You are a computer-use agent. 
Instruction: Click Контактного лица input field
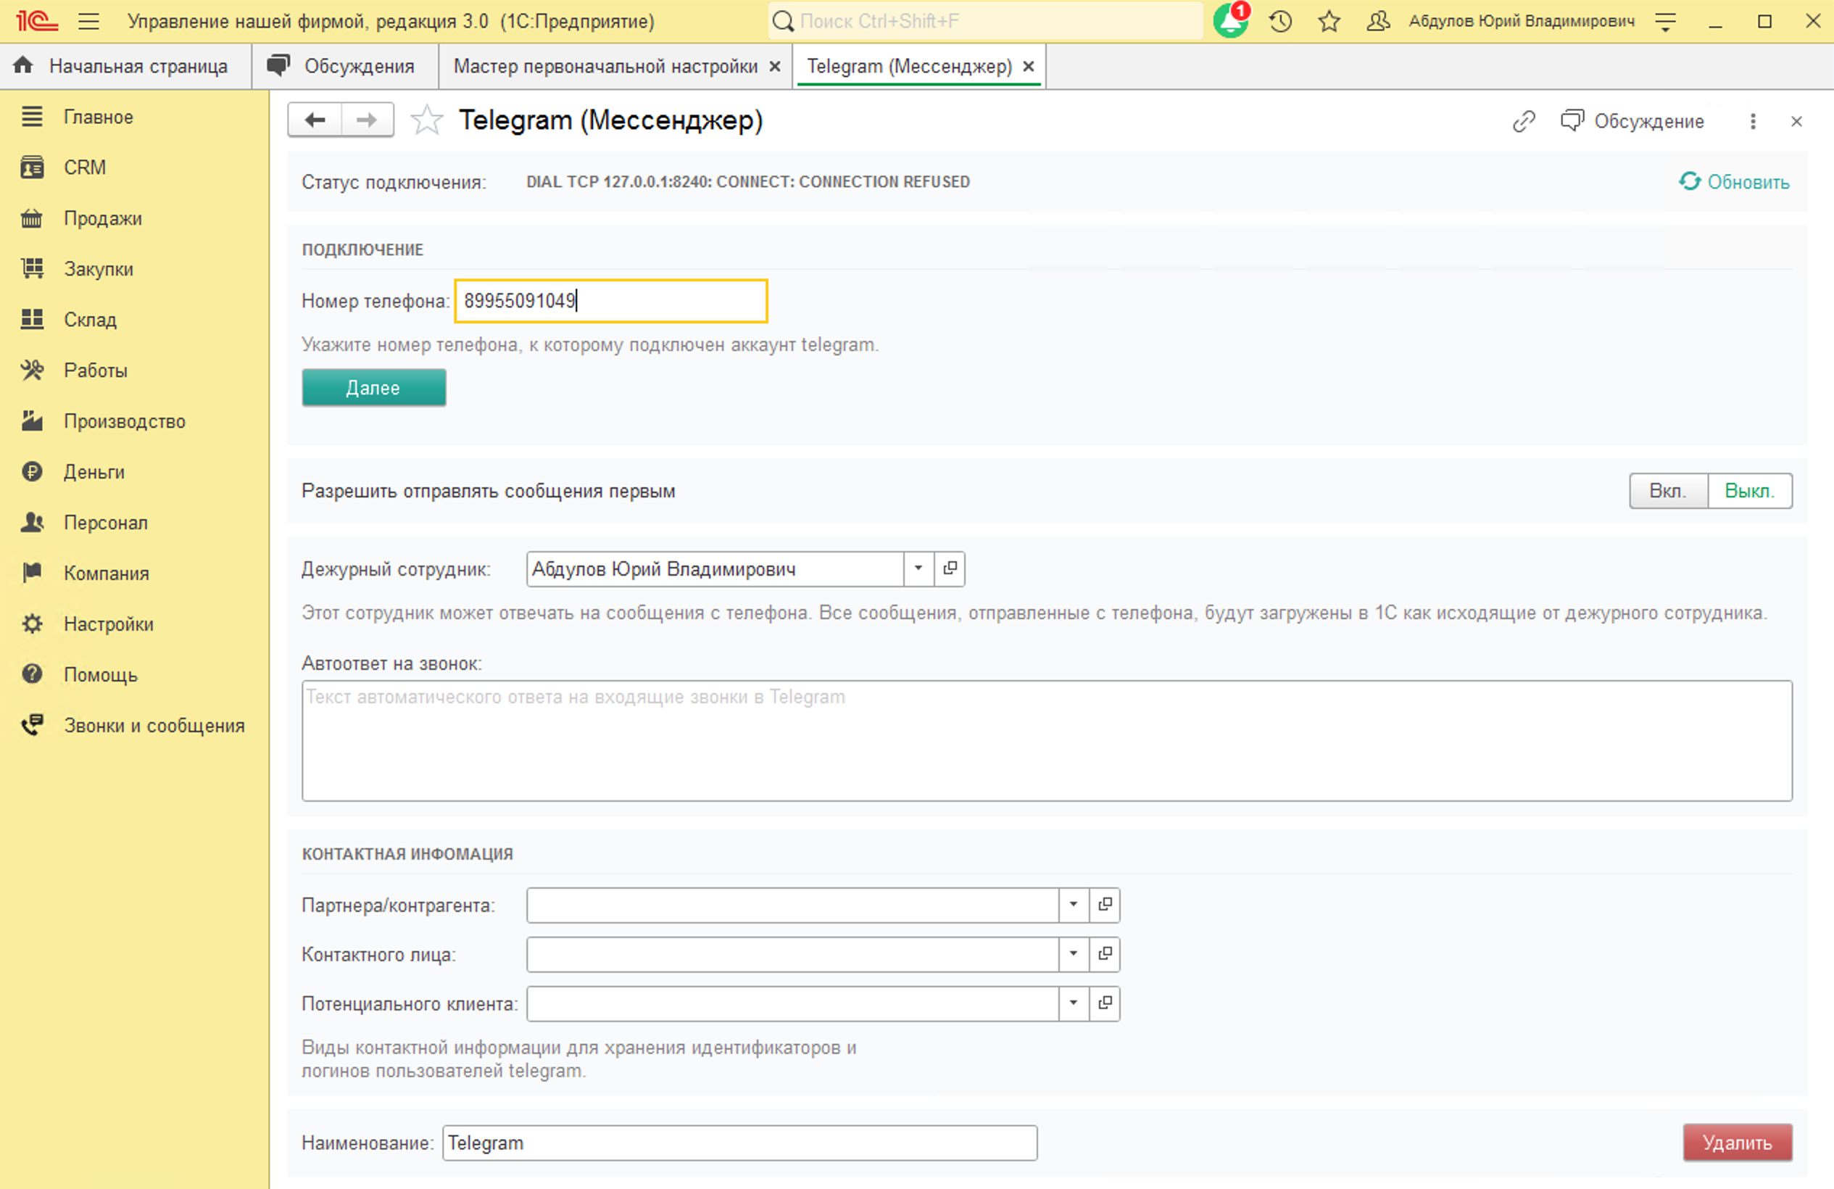793,954
